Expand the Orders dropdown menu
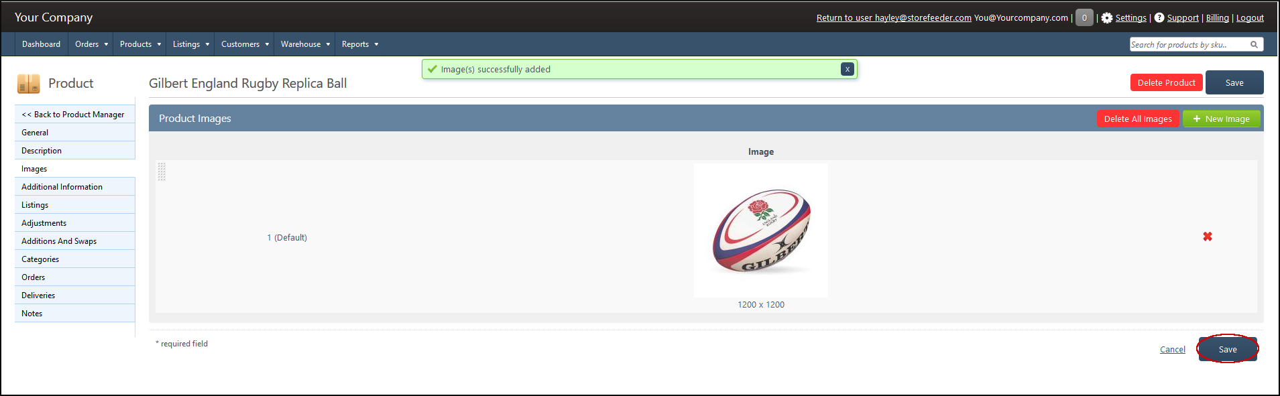Image resolution: width=1280 pixels, height=396 pixels. pyautogui.click(x=91, y=44)
